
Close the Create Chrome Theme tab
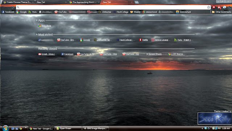click(x=33, y=2)
